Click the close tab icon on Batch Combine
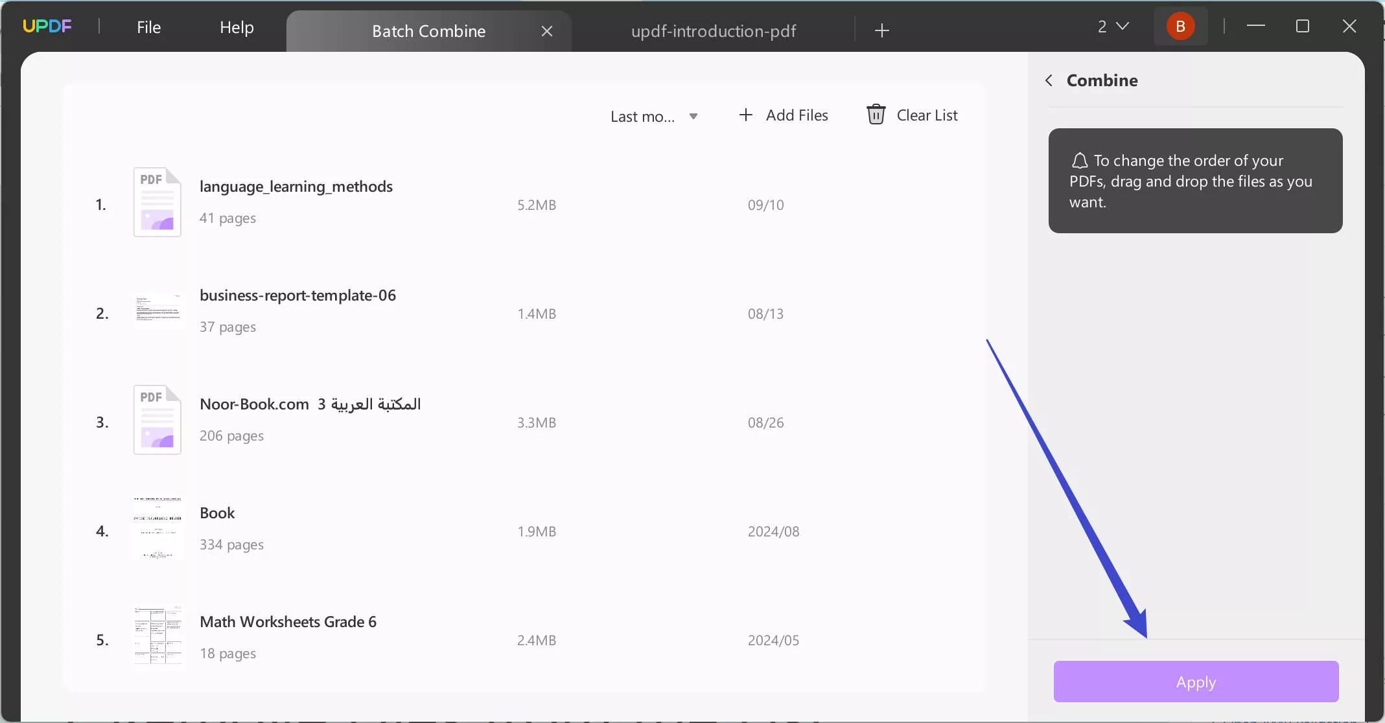Image resolution: width=1385 pixels, height=723 pixels. 547,29
